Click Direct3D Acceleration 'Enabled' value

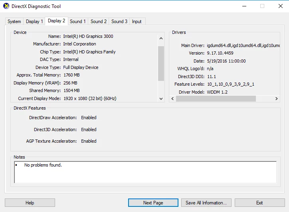(89, 130)
